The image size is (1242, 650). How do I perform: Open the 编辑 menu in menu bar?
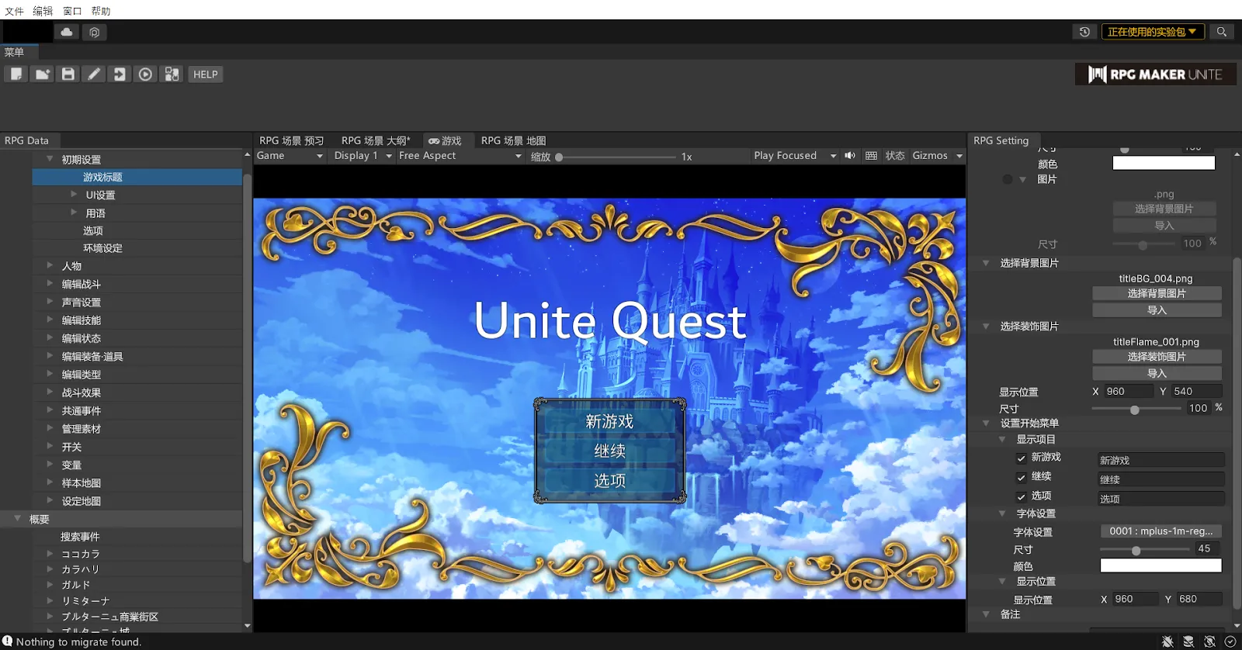click(43, 11)
